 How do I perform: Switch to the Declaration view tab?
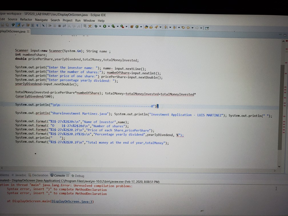tap(38, 175)
